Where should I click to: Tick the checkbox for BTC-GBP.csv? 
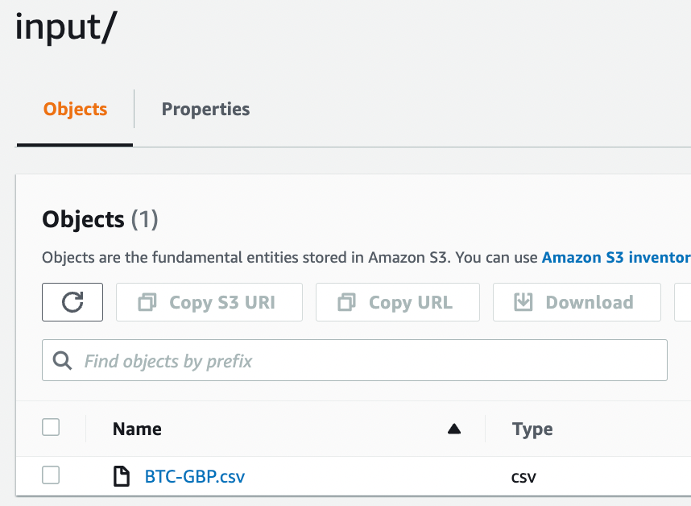[x=51, y=475]
